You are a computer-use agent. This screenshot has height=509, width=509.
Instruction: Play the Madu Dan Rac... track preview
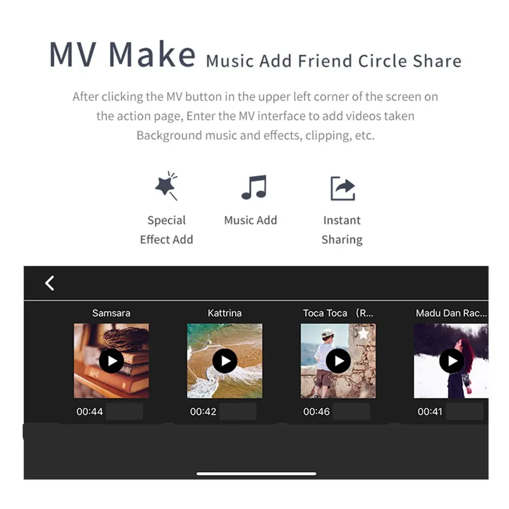click(x=452, y=361)
